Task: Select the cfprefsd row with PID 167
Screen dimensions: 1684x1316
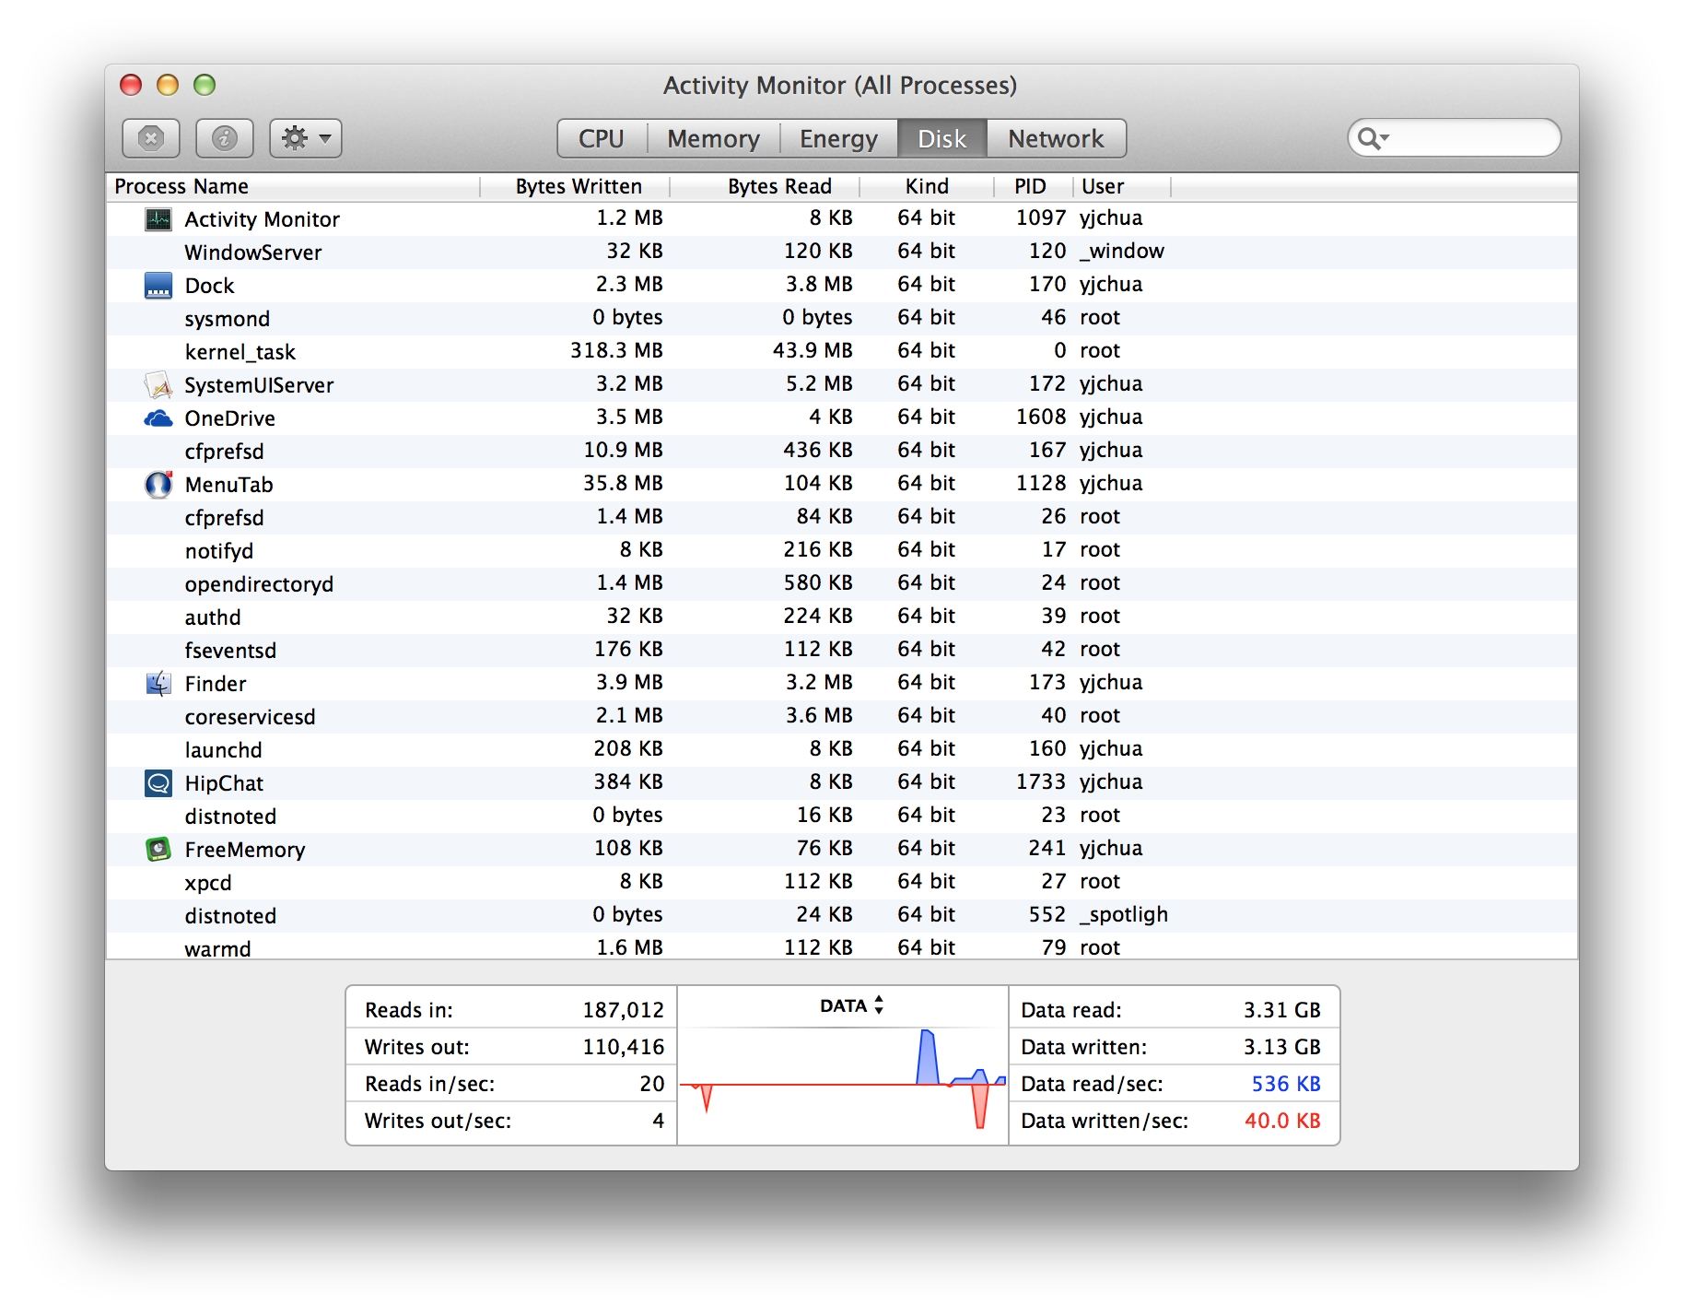Action: (x=842, y=452)
